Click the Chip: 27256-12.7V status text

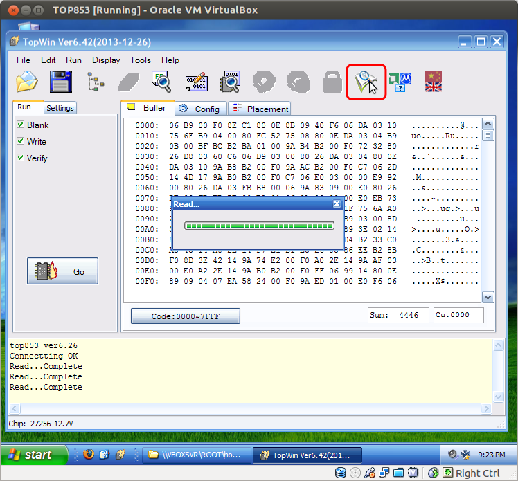tap(41, 424)
